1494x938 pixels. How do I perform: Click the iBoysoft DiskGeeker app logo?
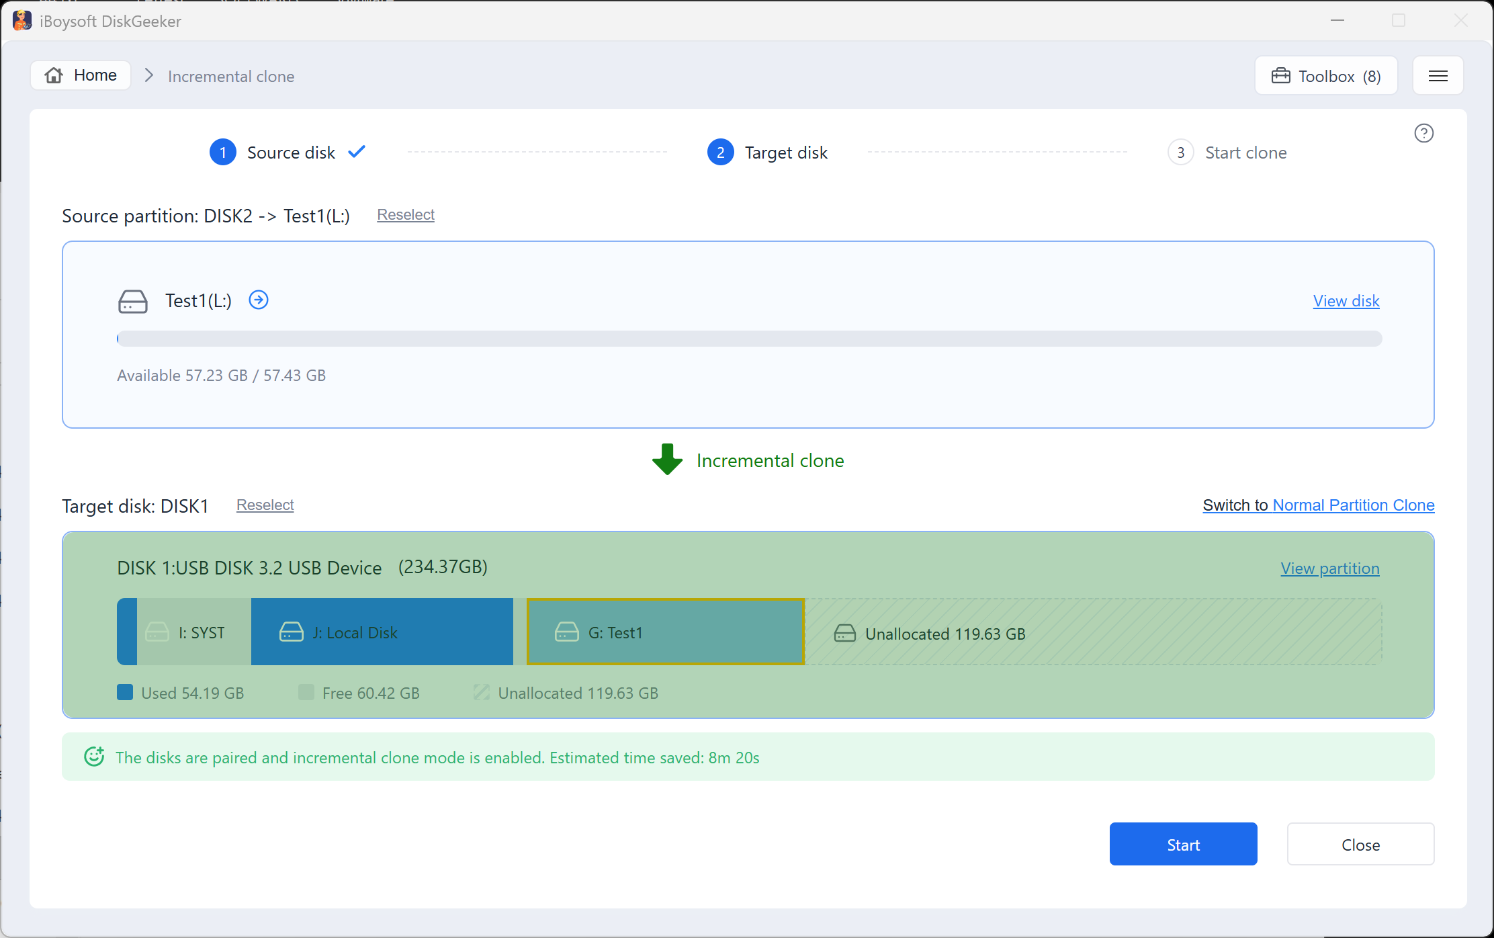point(22,21)
